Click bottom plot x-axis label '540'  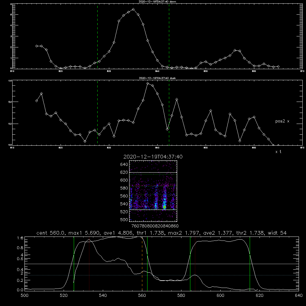(x=103, y=296)
